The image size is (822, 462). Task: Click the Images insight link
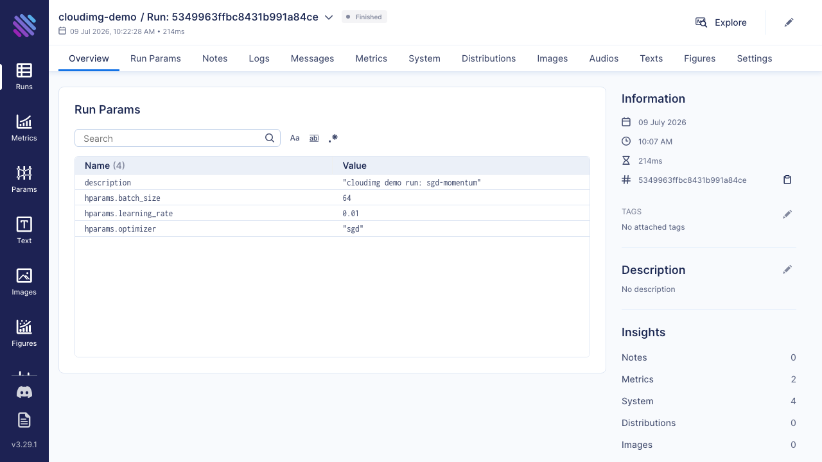point(709,445)
